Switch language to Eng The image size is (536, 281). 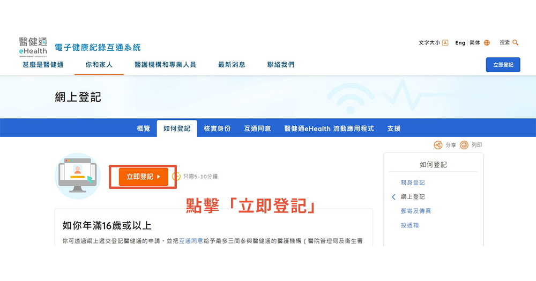point(460,43)
